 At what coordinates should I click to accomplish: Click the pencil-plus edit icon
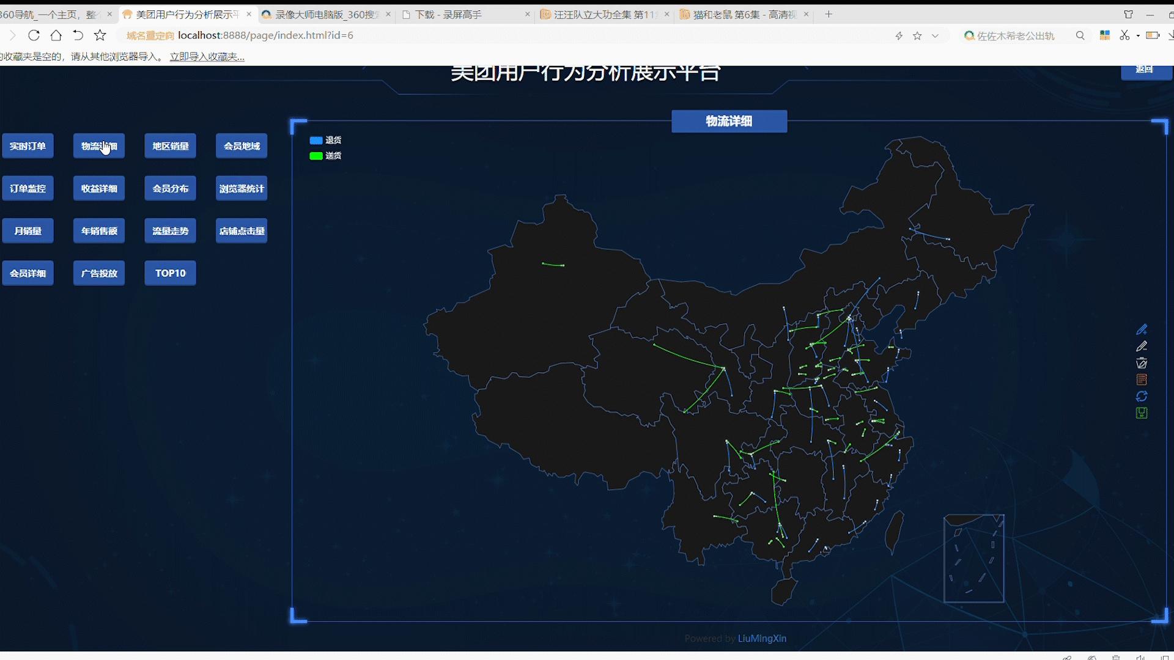pos(1142,330)
